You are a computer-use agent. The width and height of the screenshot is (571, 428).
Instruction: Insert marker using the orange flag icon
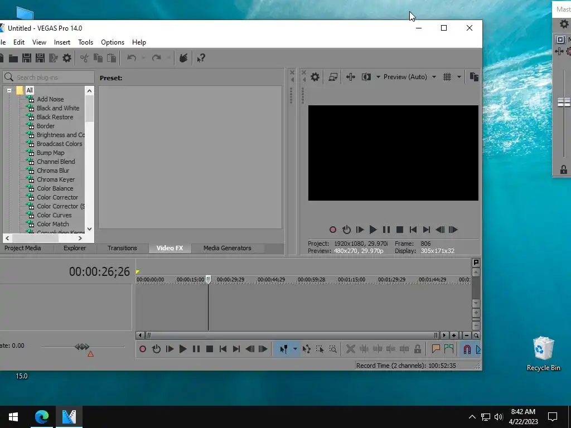click(435, 349)
